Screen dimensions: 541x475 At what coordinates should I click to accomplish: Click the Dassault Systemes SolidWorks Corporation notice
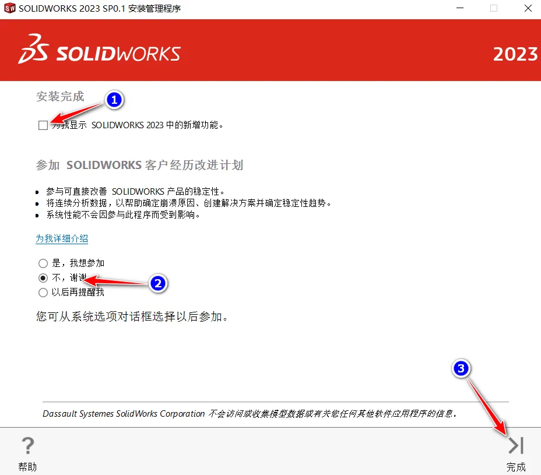(250, 413)
